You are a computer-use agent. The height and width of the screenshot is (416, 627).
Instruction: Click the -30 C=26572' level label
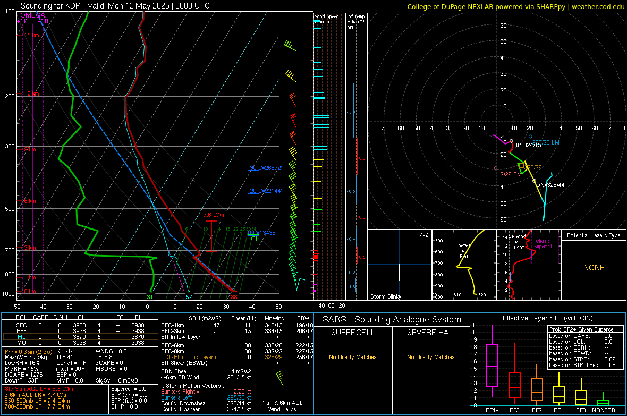point(265,168)
